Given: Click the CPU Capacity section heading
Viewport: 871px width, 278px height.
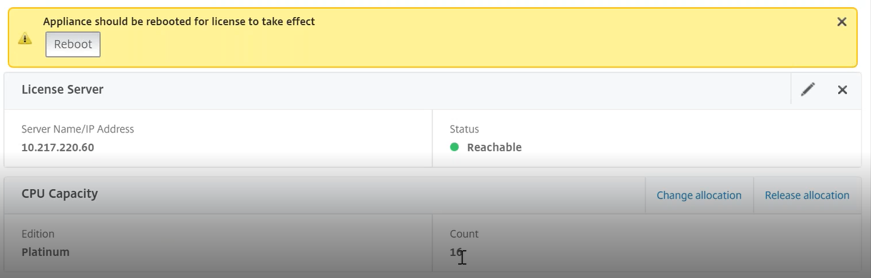Looking at the screenshot, I should click(x=60, y=194).
